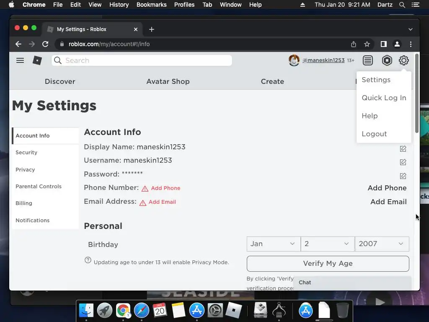Open the Bookmarks menu in menu bar

[x=151, y=5]
